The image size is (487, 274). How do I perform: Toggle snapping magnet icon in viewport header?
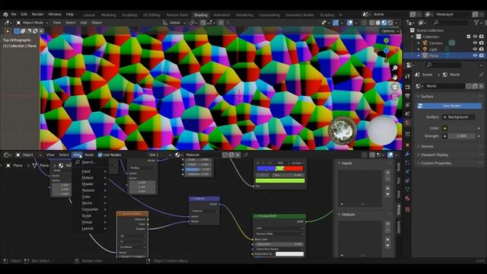(x=203, y=23)
